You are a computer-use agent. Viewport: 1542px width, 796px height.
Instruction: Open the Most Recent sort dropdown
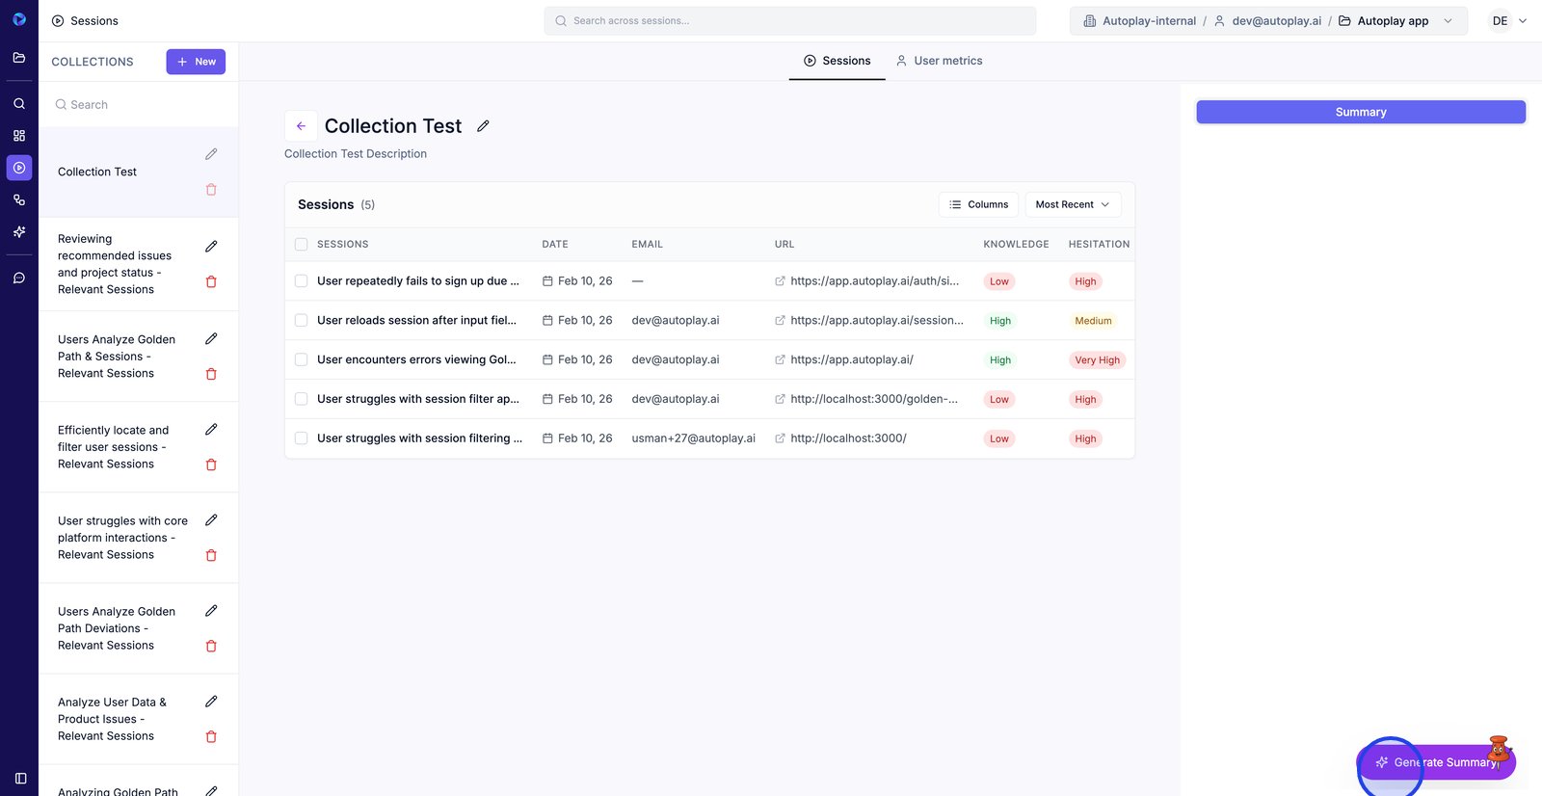pos(1072,204)
